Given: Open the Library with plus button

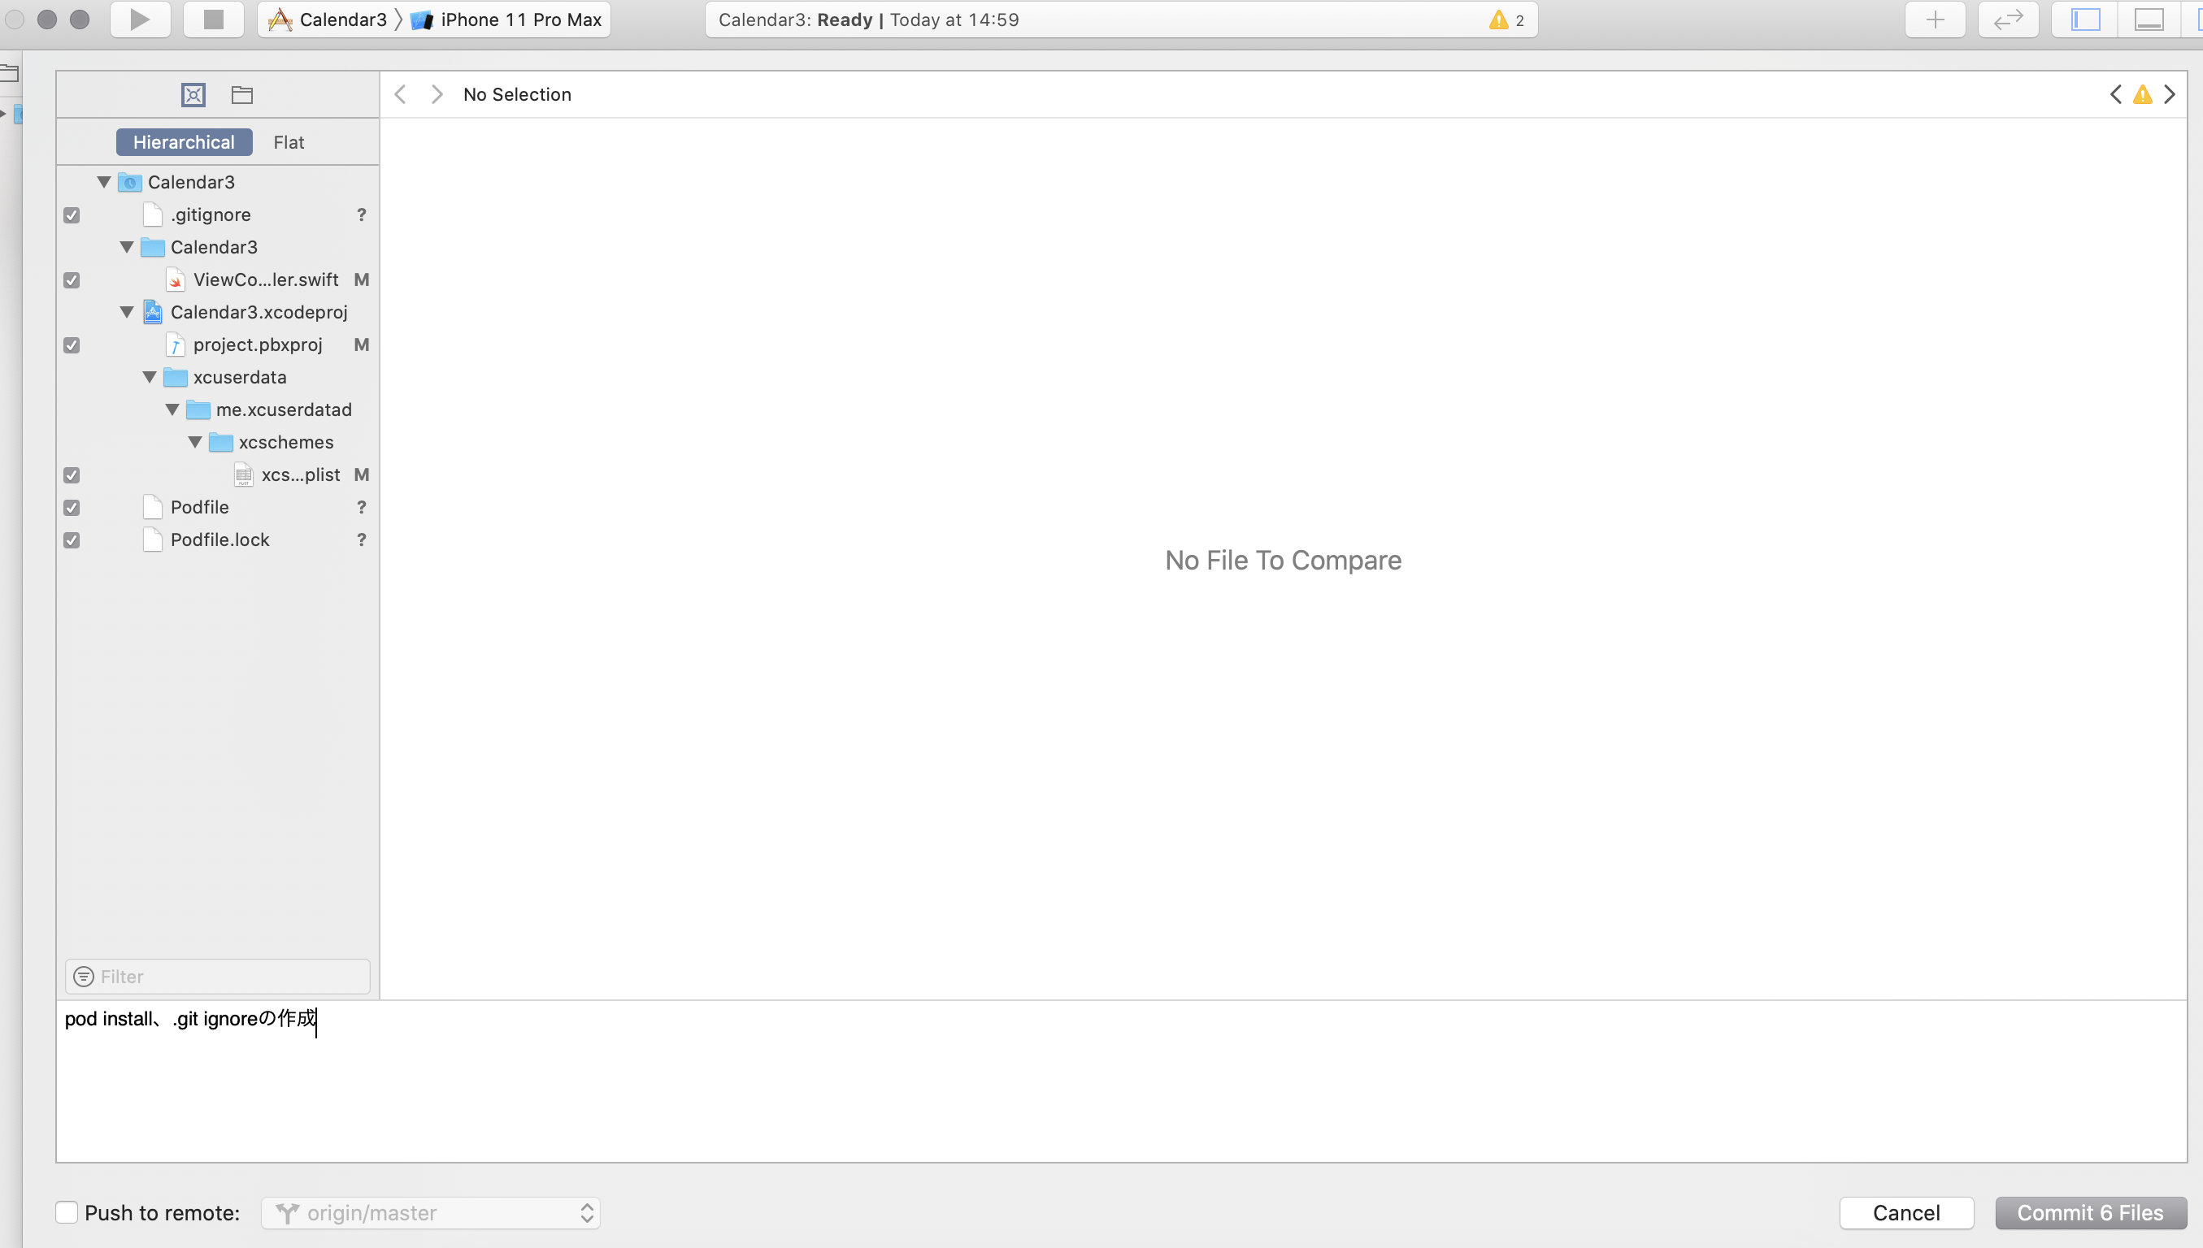Looking at the screenshot, I should tap(1935, 19).
